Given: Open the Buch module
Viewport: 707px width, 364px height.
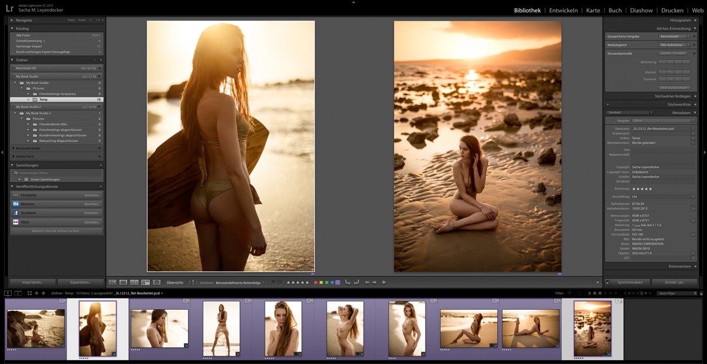Looking at the screenshot, I should click(615, 11).
